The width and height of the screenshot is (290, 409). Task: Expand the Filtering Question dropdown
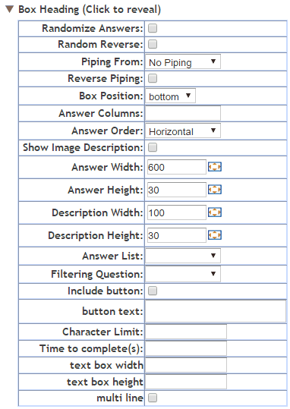click(x=183, y=274)
